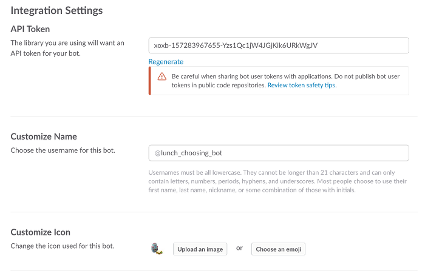This screenshot has width=425, height=276.
Task: Click the current bot icon thumbnail
Action: point(157,249)
